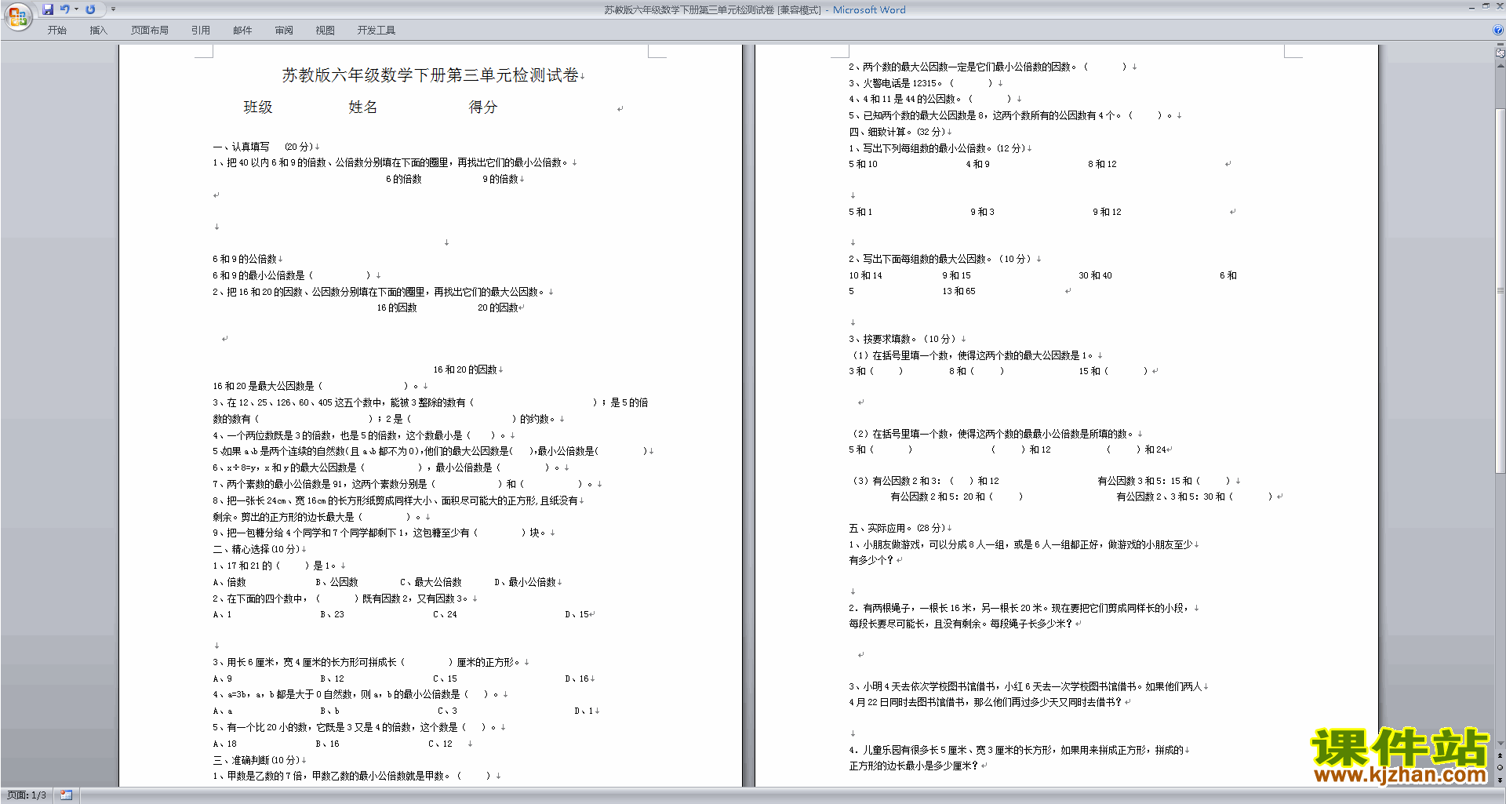Click the heading 四、细致计算。(32分)
This screenshot has height=804, width=1506.
(897, 133)
